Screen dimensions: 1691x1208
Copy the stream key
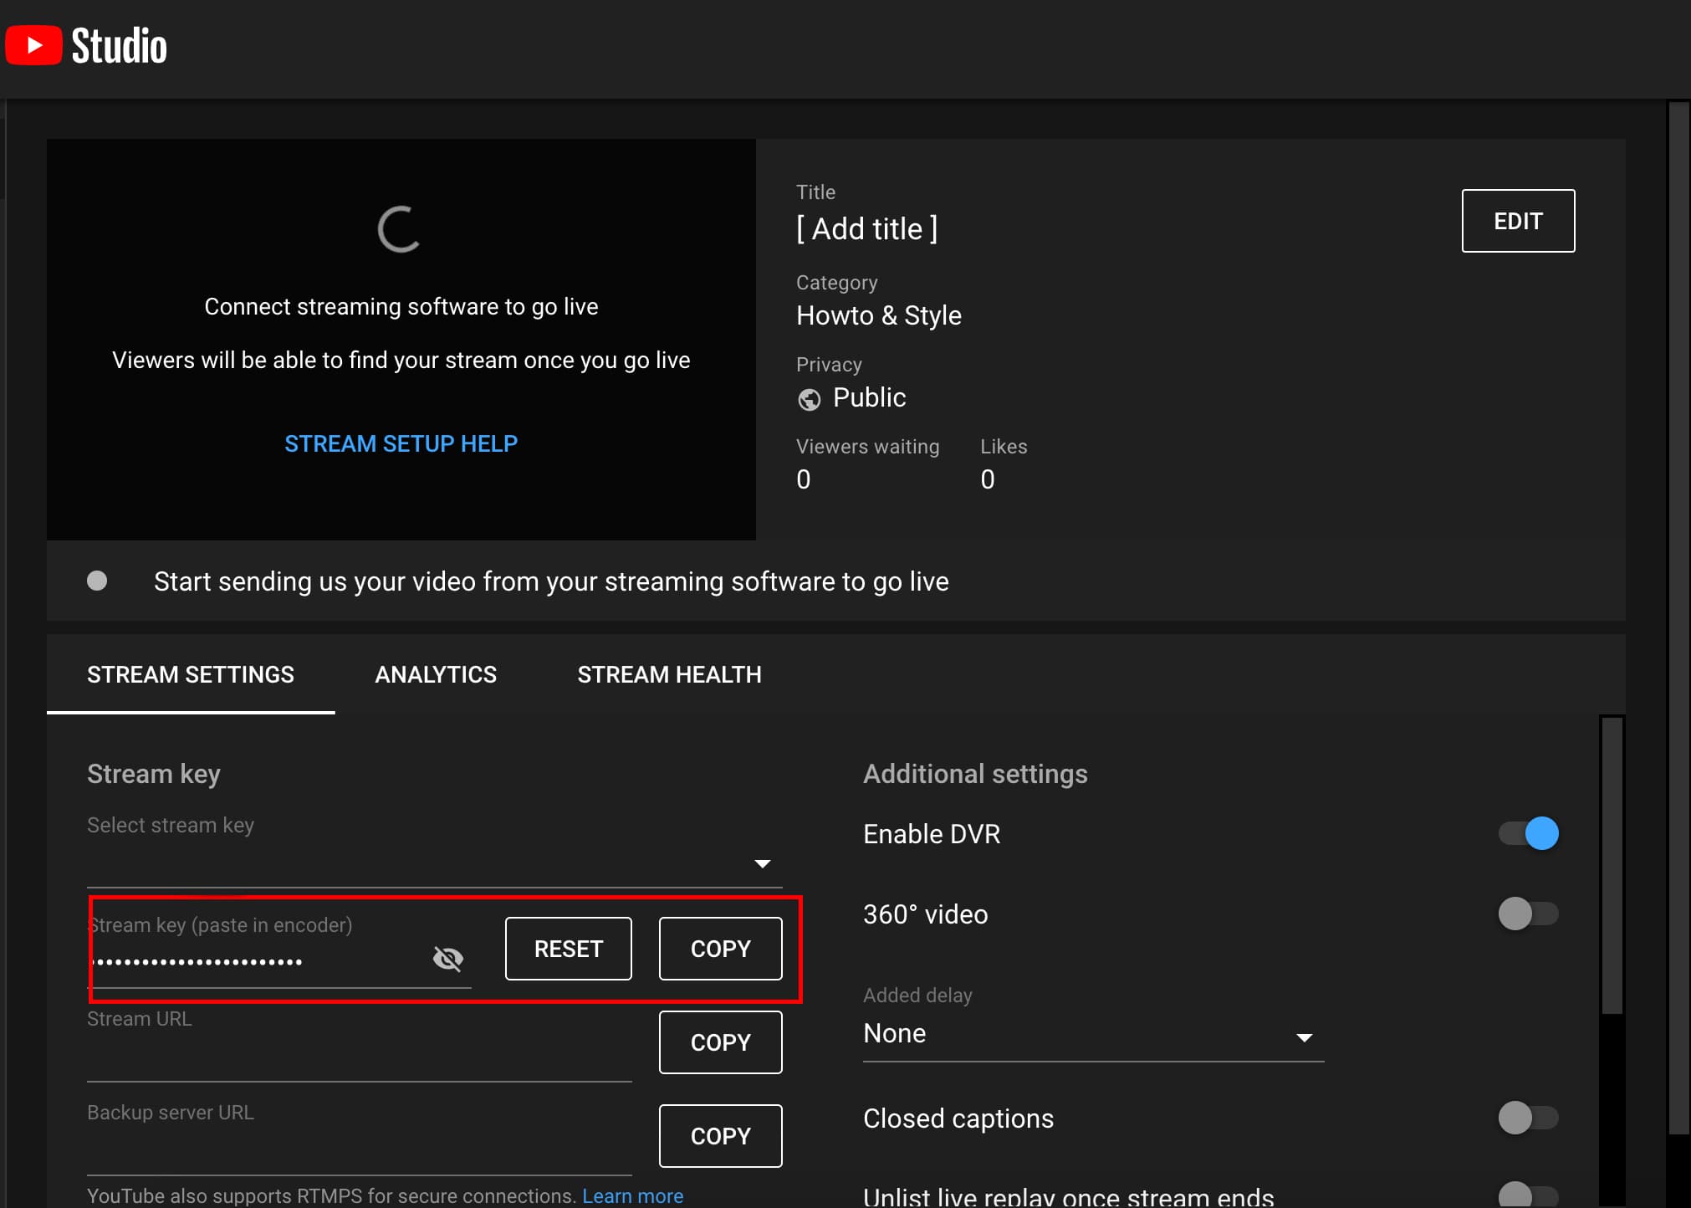click(719, 948)
